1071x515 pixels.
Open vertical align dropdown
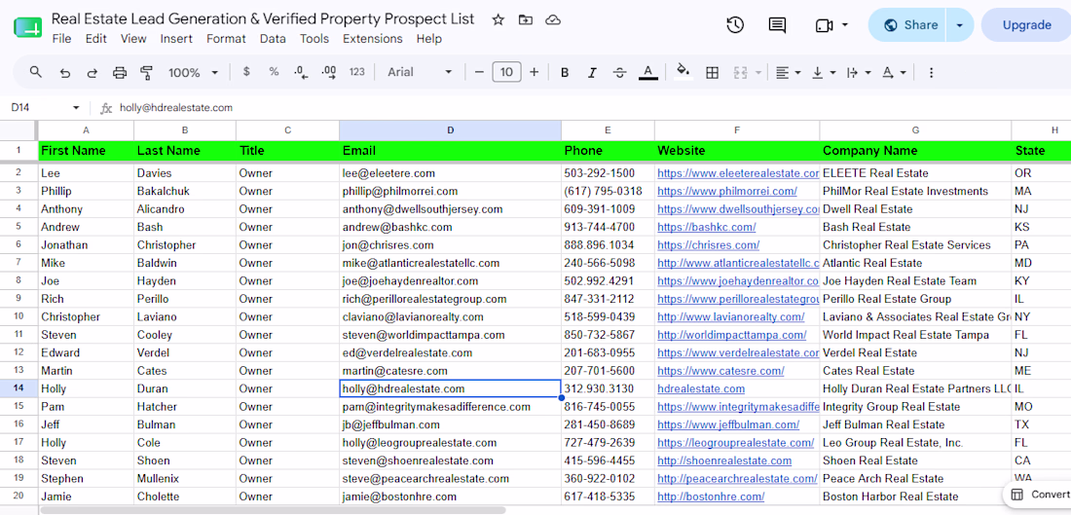click(824, 72)
